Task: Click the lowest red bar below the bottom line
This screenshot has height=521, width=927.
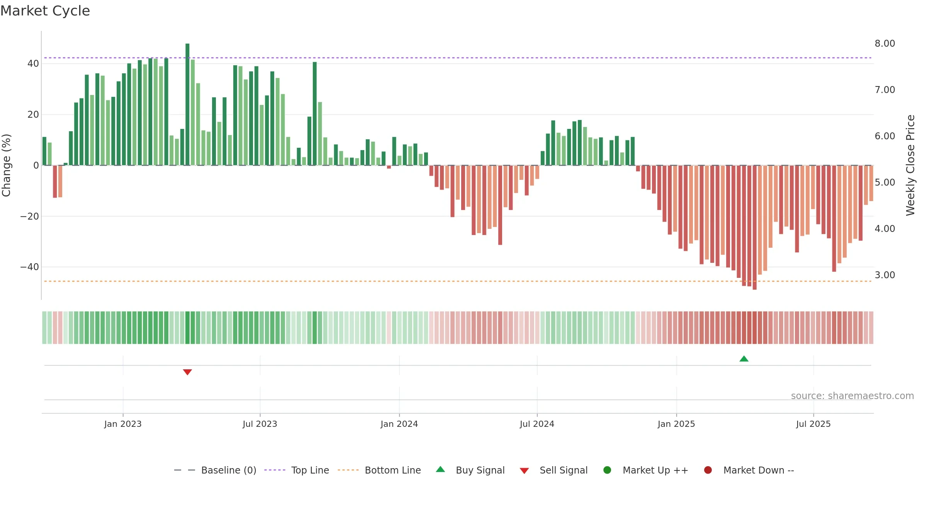Action: pyautogui.click(x=755, y=228)
